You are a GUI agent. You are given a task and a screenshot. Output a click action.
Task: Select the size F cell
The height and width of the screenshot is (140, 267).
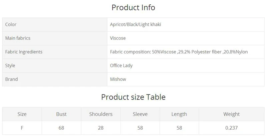pos(22,128)
